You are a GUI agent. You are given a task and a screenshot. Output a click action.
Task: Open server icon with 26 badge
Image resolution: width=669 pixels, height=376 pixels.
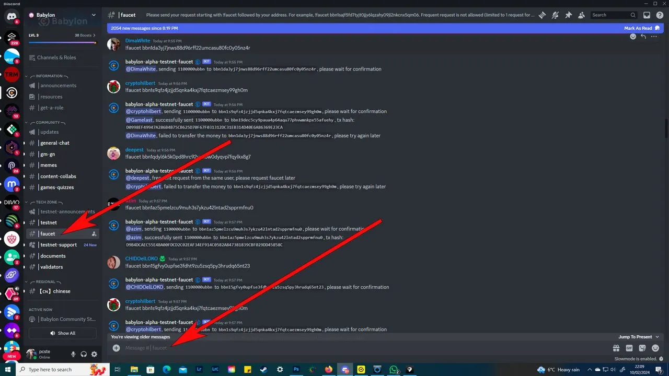(x=11, y=166)
